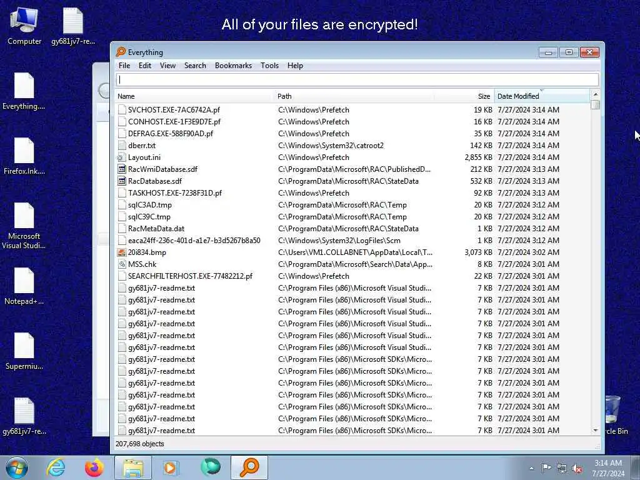Click the Everything magnifier taskbar button
Image resolution: width=640 pixels, height=480 pixels.
click(x=249, y=467)
